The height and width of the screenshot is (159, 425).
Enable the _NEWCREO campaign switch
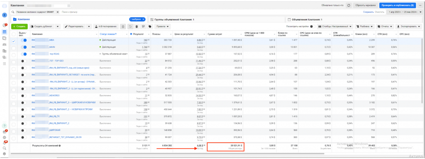tap(24, 96)
